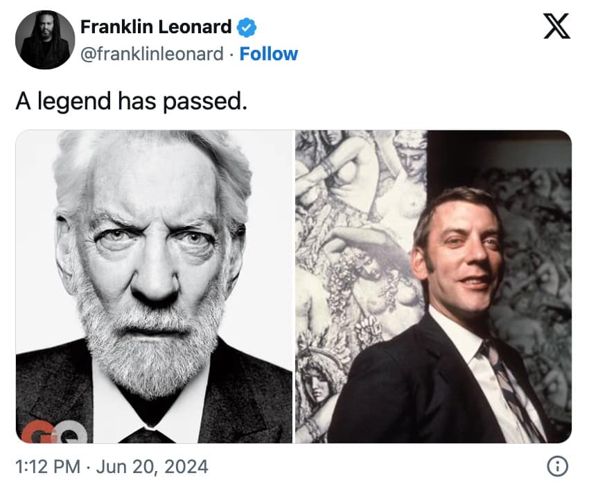Click the Follow link
Viewport: 589px width, 489px height.
click(x=269, y=53)
